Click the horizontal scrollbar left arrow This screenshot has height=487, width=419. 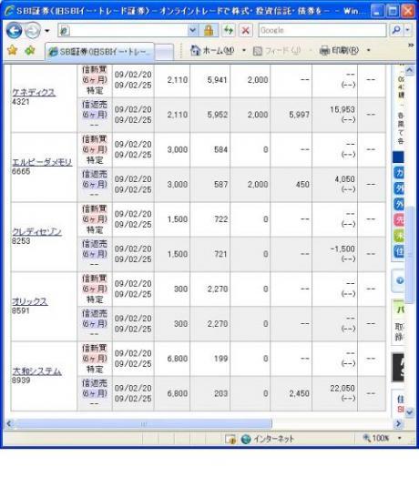coord(9,423)
